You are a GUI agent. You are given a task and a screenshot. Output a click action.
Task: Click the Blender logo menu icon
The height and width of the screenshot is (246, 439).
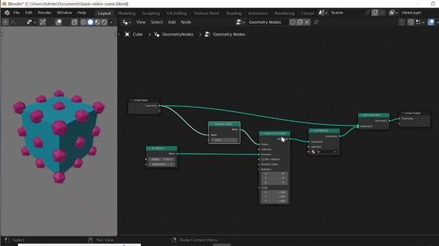[7, 13]
